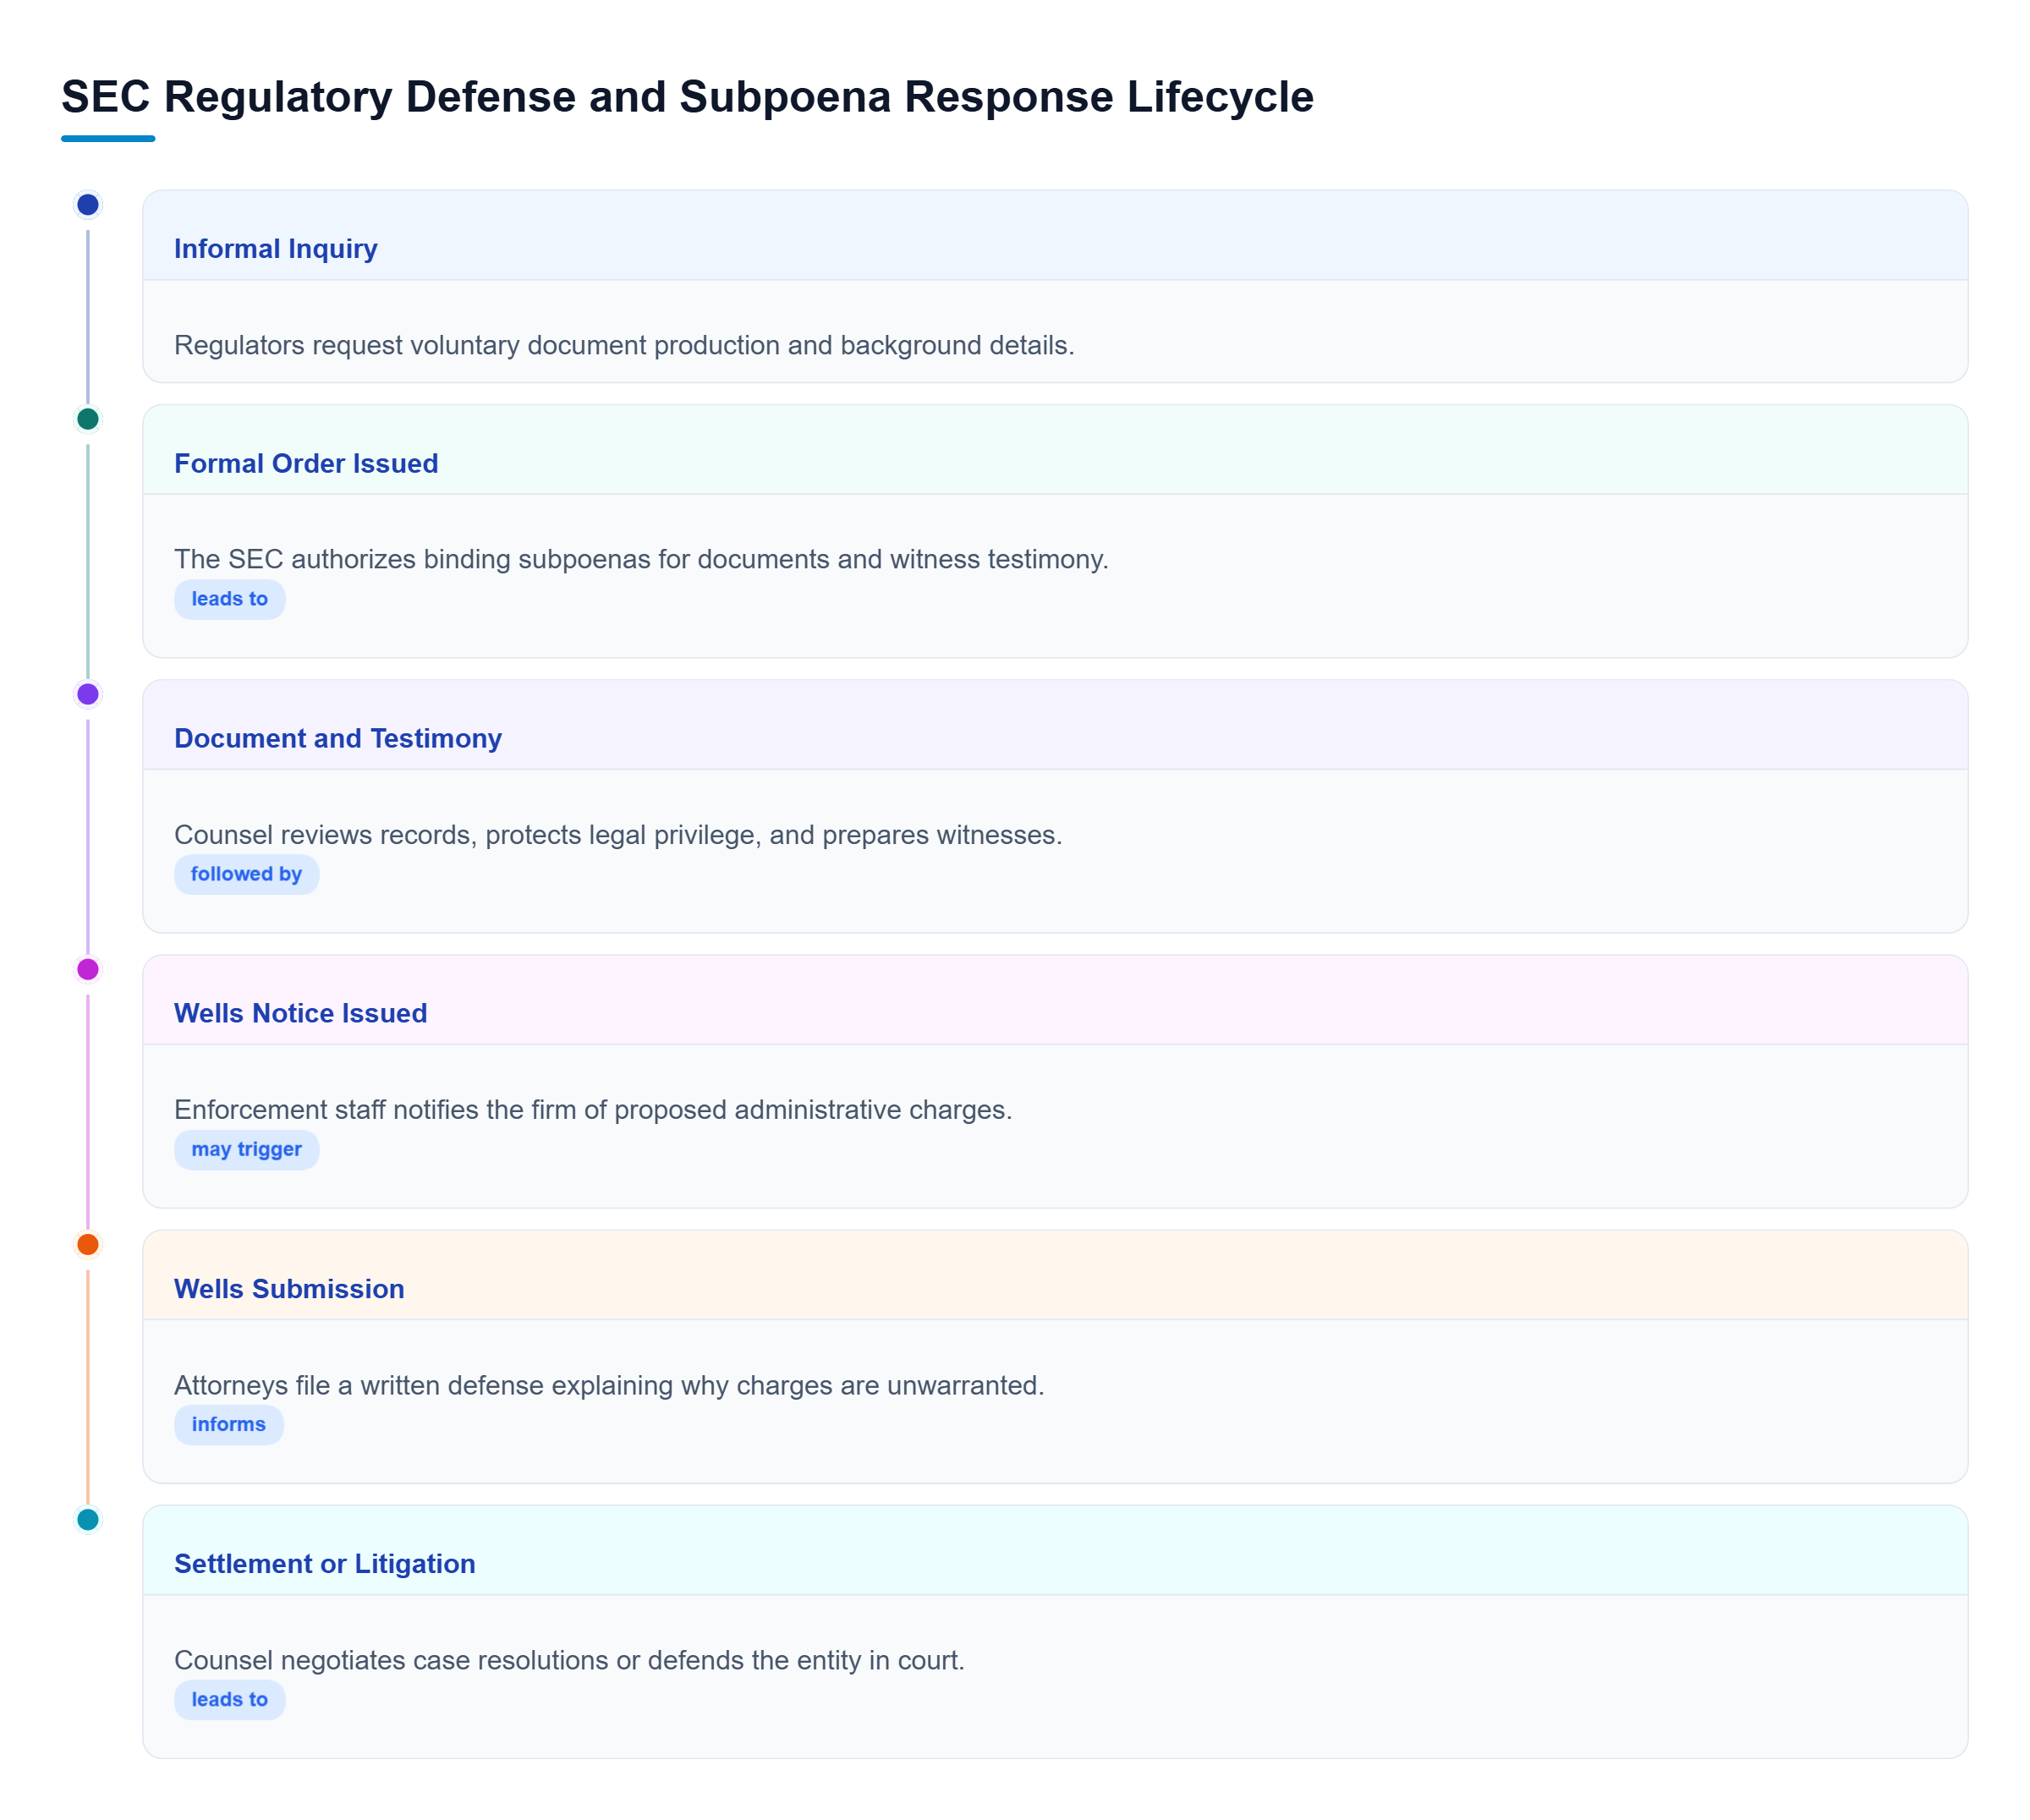Click the Wells Submission timeline dot
Image resolution: width=2030 pixels, height=1820 pixels.
88,1245
